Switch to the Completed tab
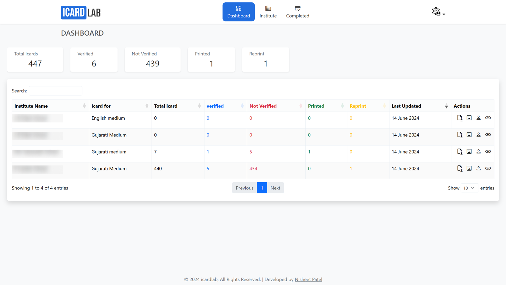 point(298,12)
